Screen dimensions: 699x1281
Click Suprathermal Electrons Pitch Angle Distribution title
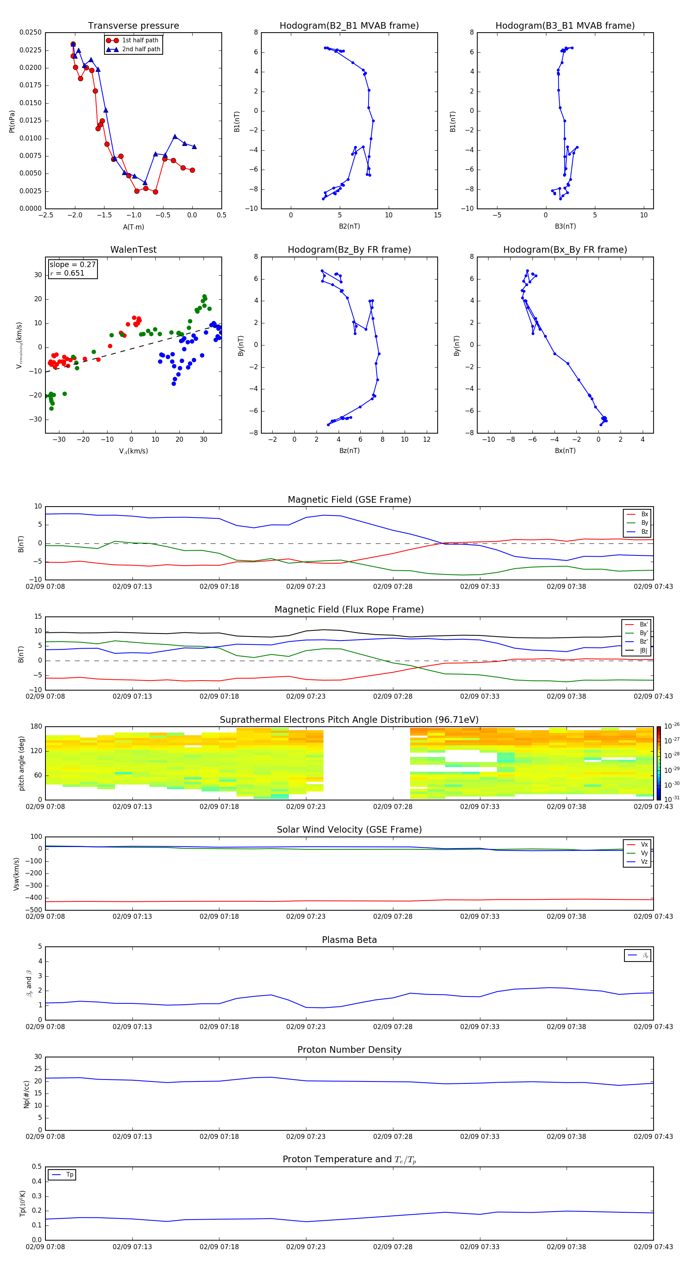point(349,720)
